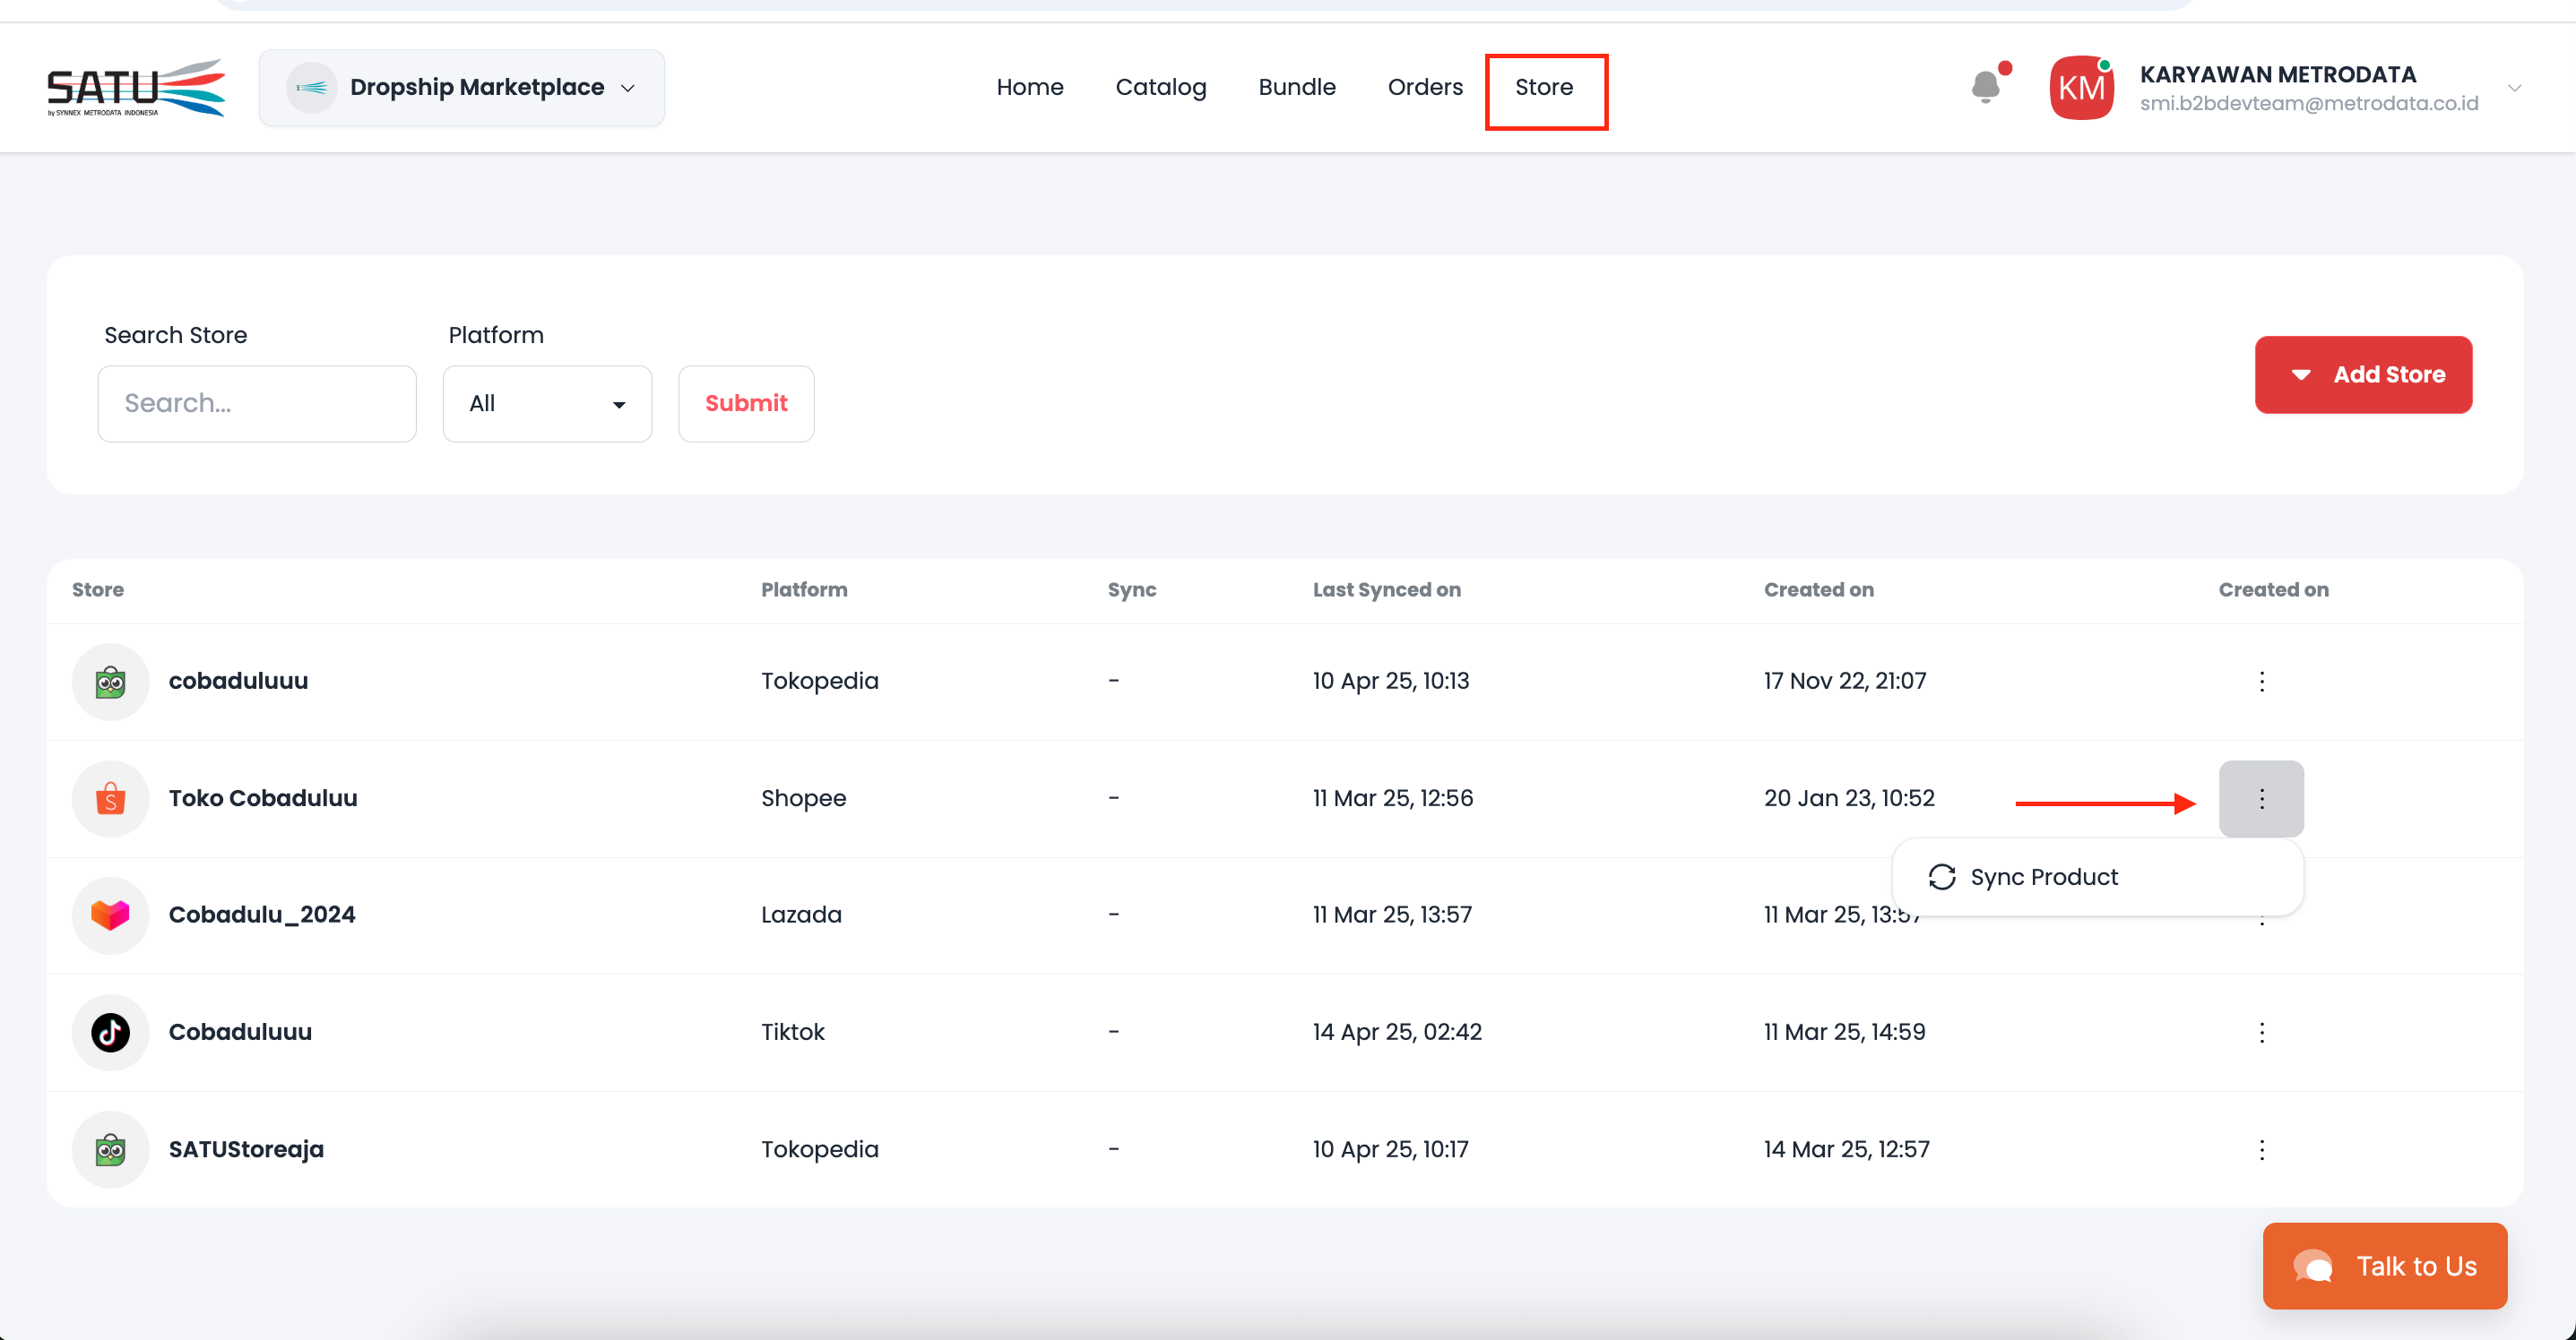
Task: Click Lazada icon of Cobadulu_2024
Action: [x=110, y=915]
